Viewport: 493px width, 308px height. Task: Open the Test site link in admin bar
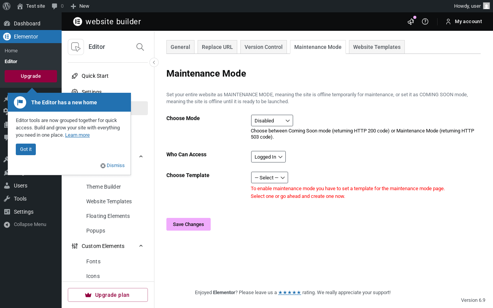31,6
